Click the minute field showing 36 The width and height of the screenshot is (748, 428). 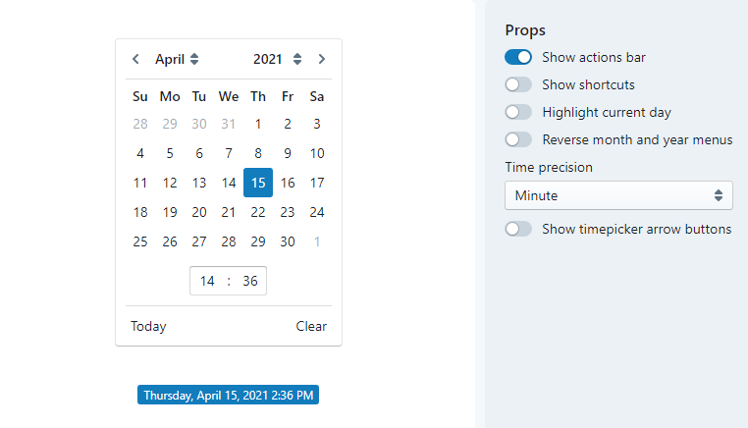[x=250, y=281]
